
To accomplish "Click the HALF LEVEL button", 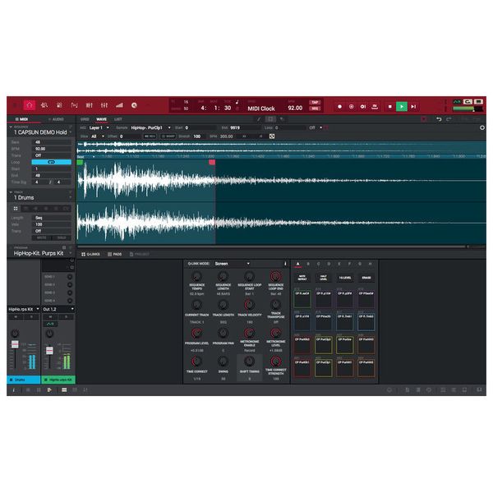I will tap(324, 278).
